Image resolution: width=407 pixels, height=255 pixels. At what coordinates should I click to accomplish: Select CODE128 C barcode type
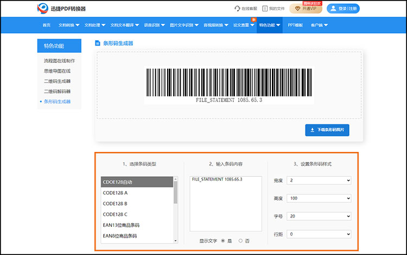coord(137,214)
